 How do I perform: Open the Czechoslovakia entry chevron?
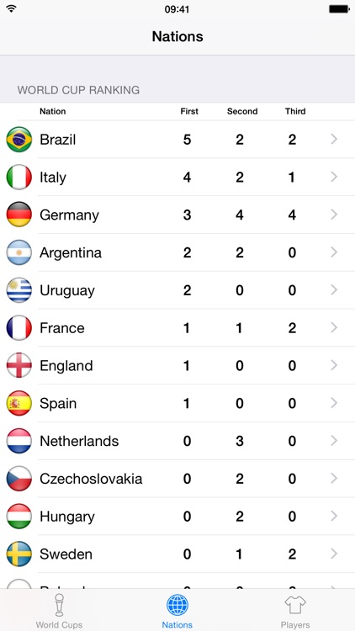tap(334, 479)
